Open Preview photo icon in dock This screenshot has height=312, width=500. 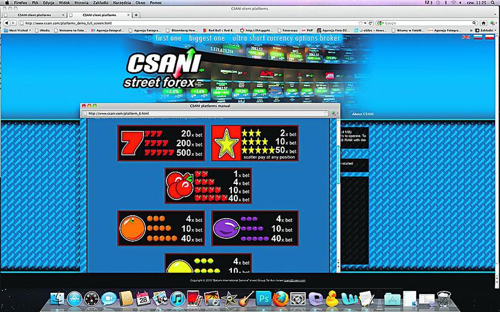(160, 299)
